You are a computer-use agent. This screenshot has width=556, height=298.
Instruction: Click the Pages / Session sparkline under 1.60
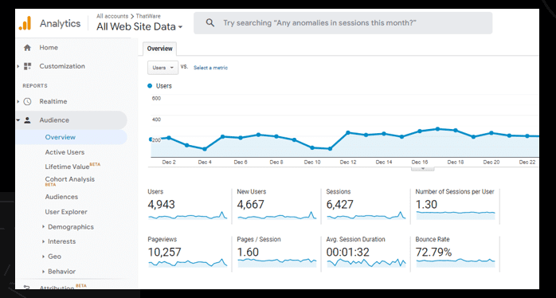[277, 263]
